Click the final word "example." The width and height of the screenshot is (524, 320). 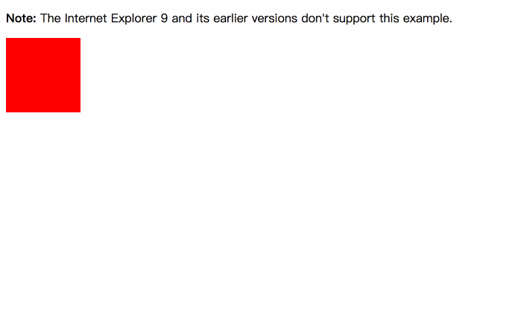tap(427, 19)
